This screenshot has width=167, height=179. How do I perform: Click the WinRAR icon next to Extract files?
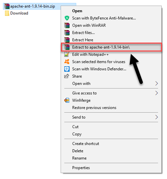(67, 33)
